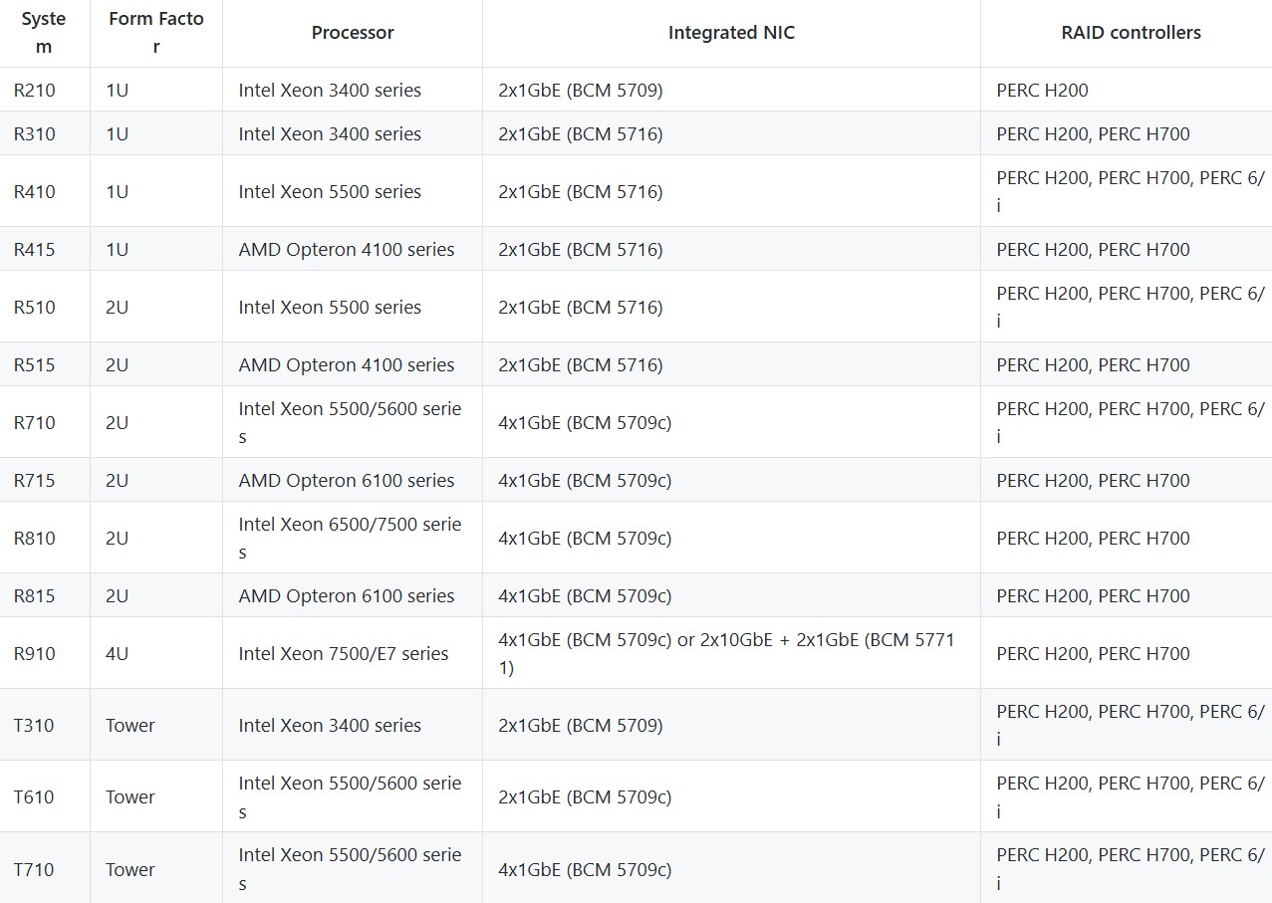
Task: Select AMD Opteron 4100 series in R515 row
Action: (x=353, y=364)
